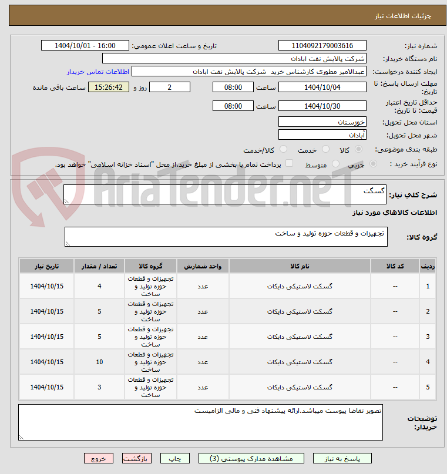447x474 pixels.
Task: Click quantity 10 in row 4
Action: pyautogui.click(x=99, y=362)
